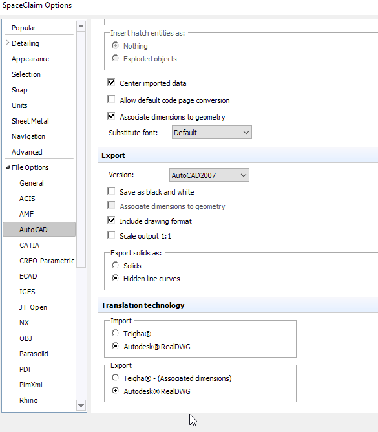Open the Substitute font dropdown
The width and height of the screenshot is (378, 432).
(x=211, y=133)
